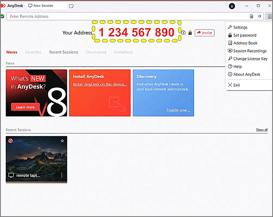Click the Discovery card heading
The height and width of the screenshot is (217, 273).
[147, 76]
